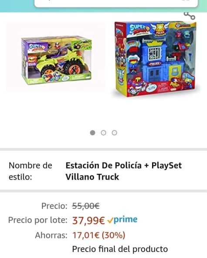Screen dimensions: 207x258
Task: Click the Precio por lote label
Action: 37,220
